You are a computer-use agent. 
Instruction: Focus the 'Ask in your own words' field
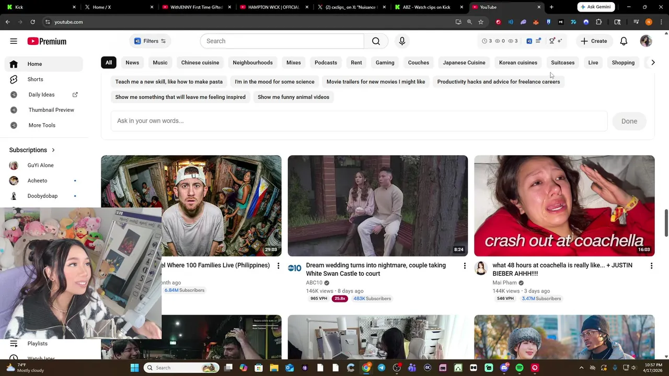[359, 121]
